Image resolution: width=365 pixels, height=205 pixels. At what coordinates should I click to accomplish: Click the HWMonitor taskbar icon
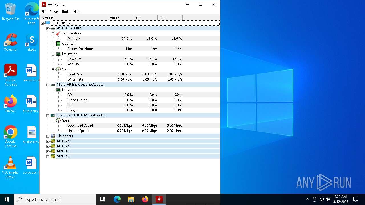point(159,199)
